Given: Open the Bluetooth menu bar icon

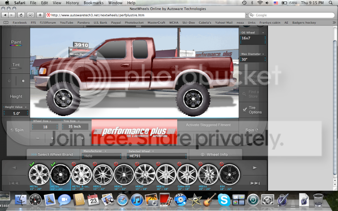Looking at the screenshot, I should [252, 3].
